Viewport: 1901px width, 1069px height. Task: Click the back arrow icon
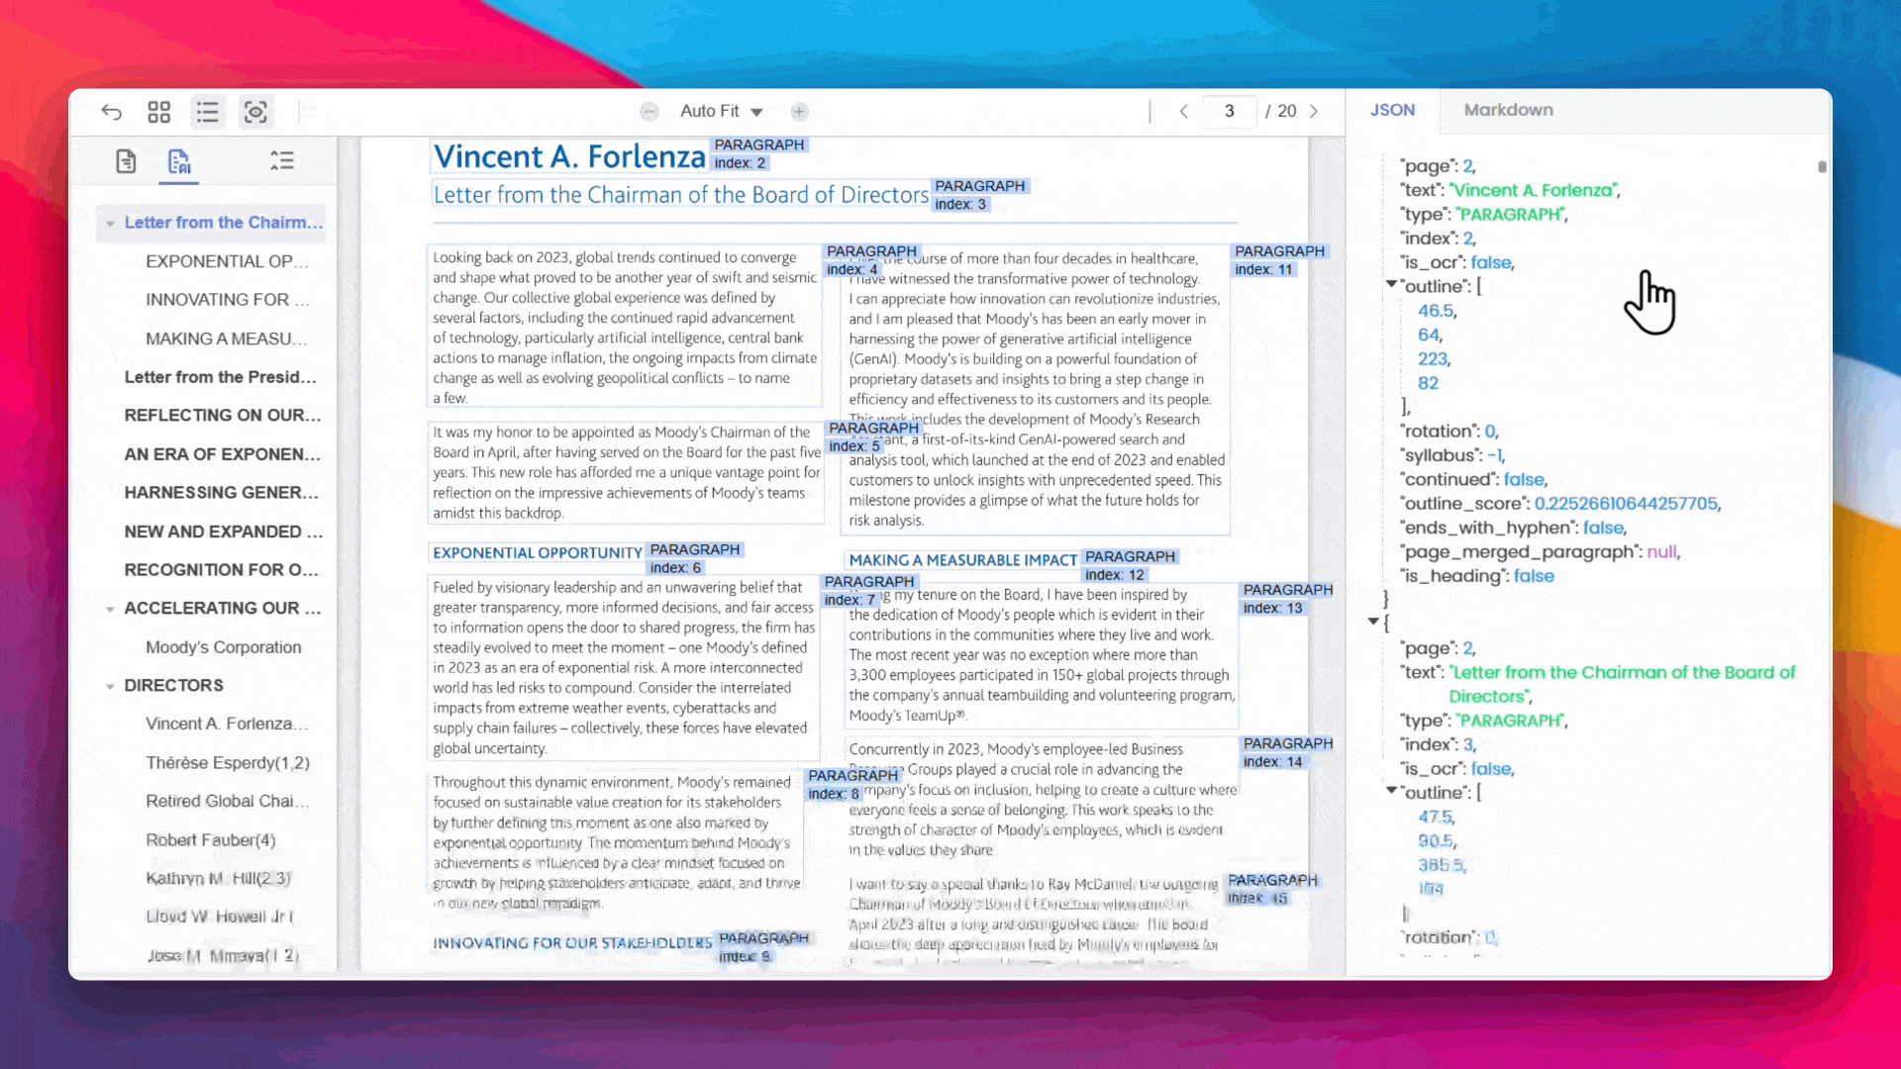pyautogui.click(x=112, y=112)
